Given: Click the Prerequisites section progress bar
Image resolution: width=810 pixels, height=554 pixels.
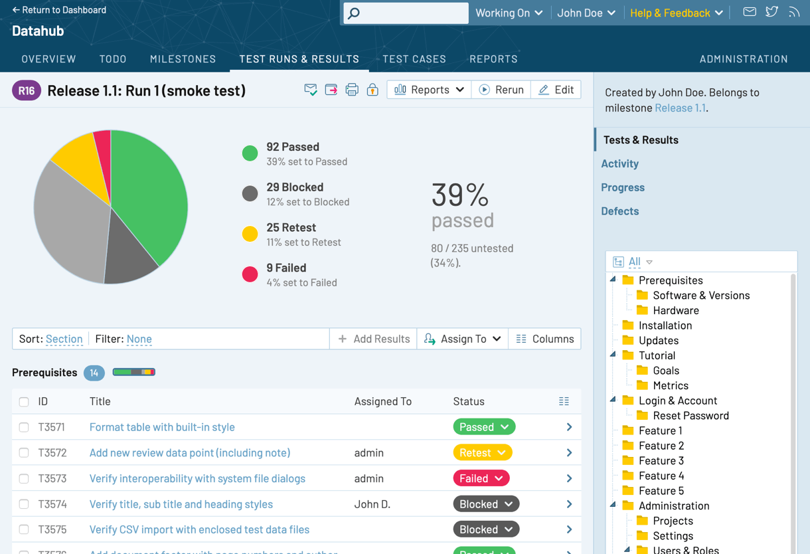Looking at the screenshot, I should pyautogui.click(x=133, y=372).
